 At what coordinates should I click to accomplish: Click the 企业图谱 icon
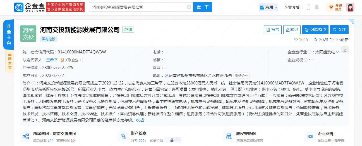click(310, 136)
